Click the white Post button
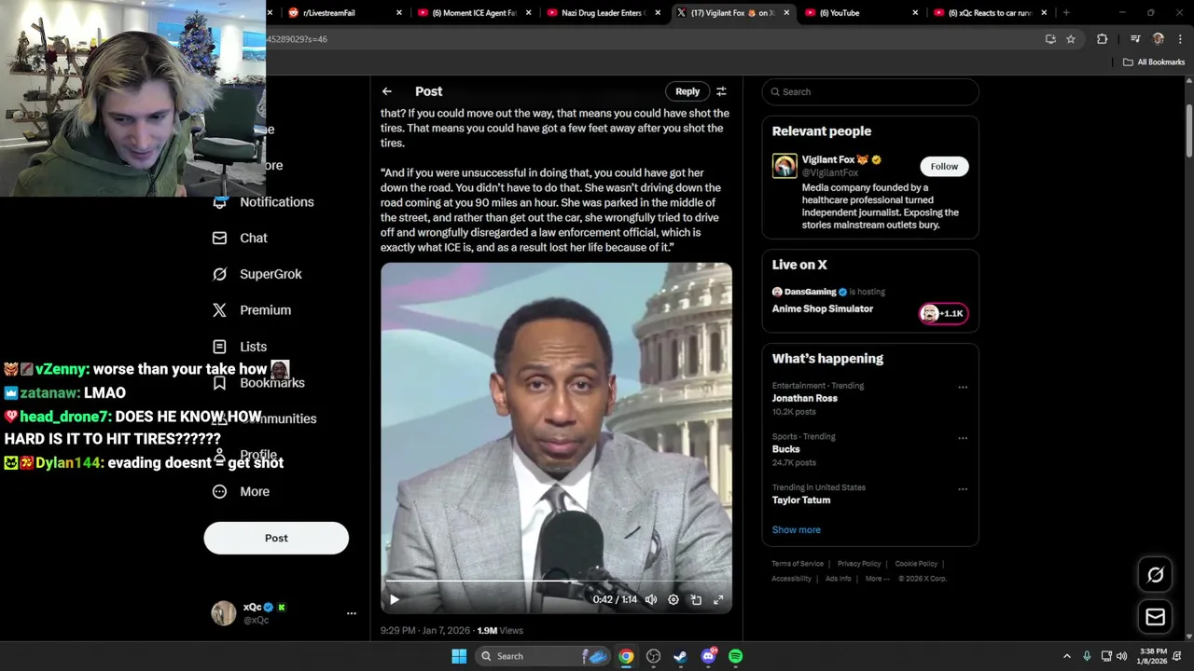The height and width of the screenshot is (671, 1194). coord(276,538)
